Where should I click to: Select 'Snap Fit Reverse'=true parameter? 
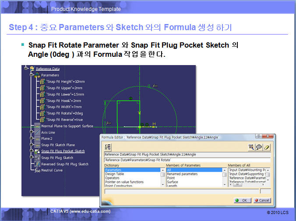click(64, 120)
